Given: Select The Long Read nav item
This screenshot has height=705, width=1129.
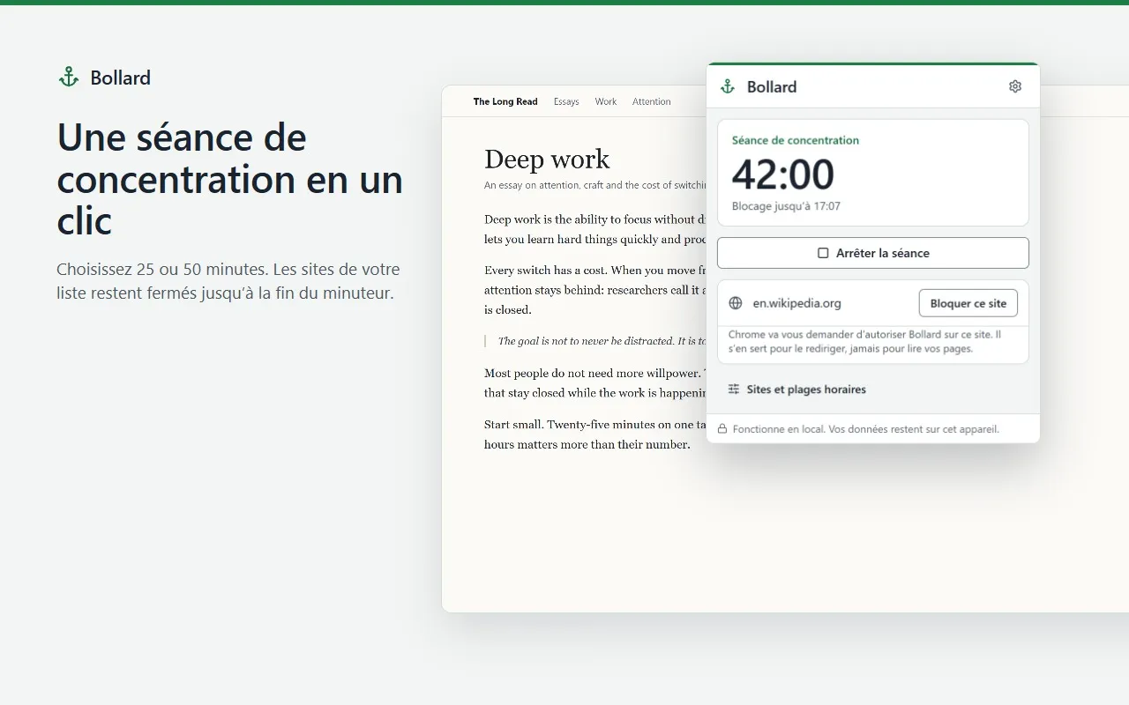Looking at the screenshot, I should tap(505, 101).
